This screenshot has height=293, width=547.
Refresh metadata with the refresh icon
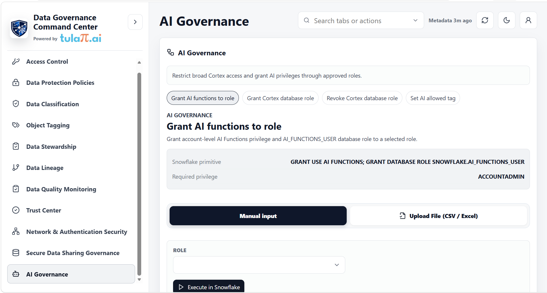click(x=485, y=20)
